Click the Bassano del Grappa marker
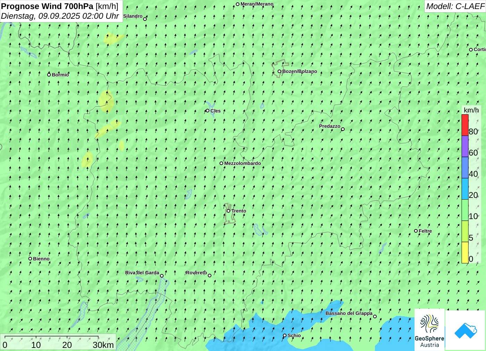This screenshot has width=486, height=351. click(375, 316)
